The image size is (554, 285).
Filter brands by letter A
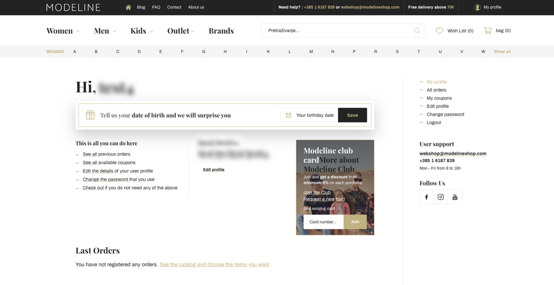[75, 52]
